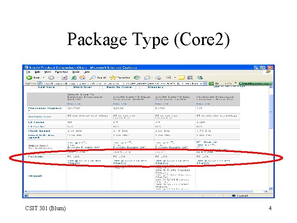Click the Edit page toolbar icon
Image resolution: width=297 pixels, height=223 pixels.
[x=168, y=78]
